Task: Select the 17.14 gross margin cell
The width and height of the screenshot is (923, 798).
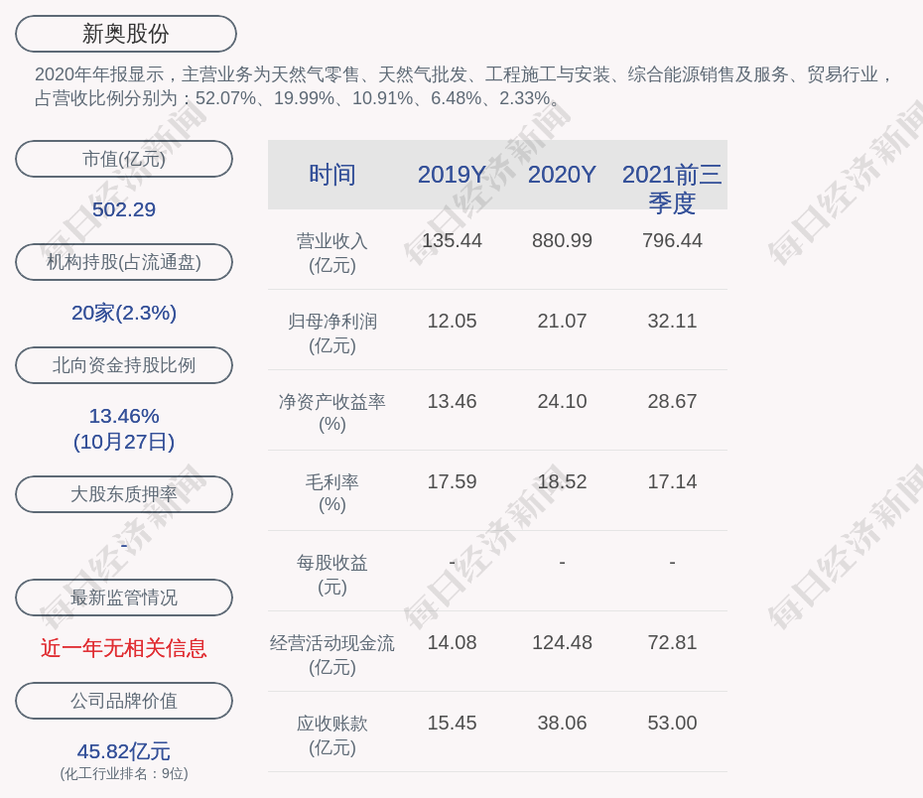Action: click(x=672, y=482)
